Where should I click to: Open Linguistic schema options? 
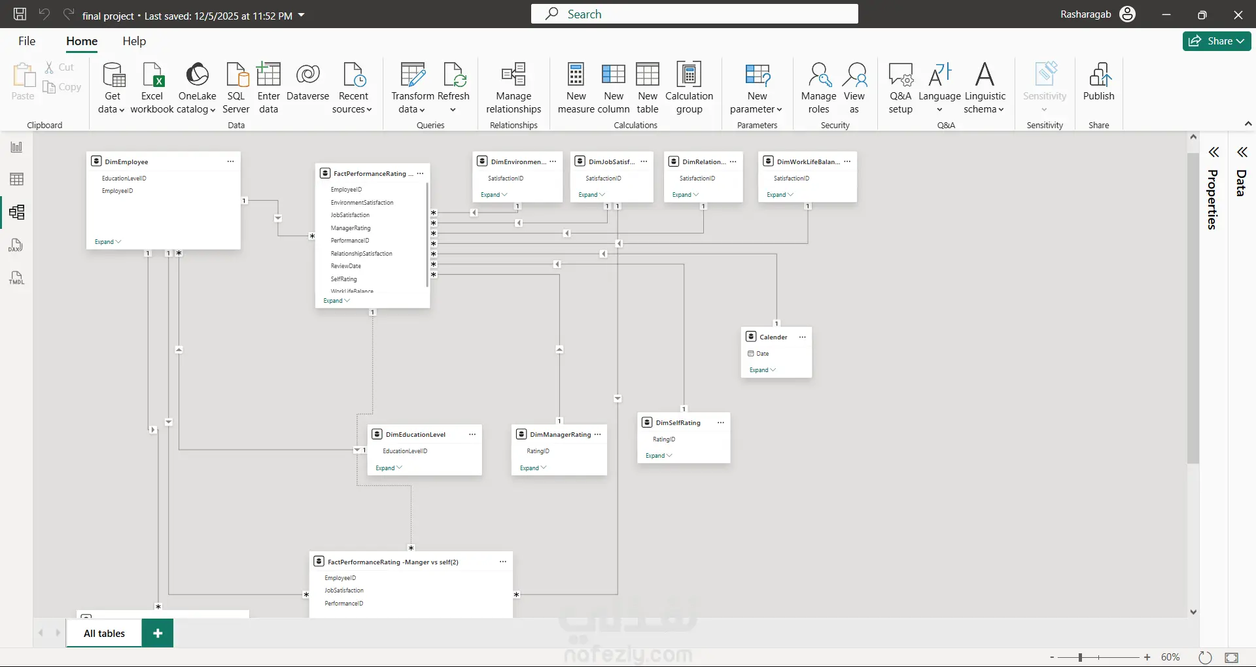click(985, 88)
